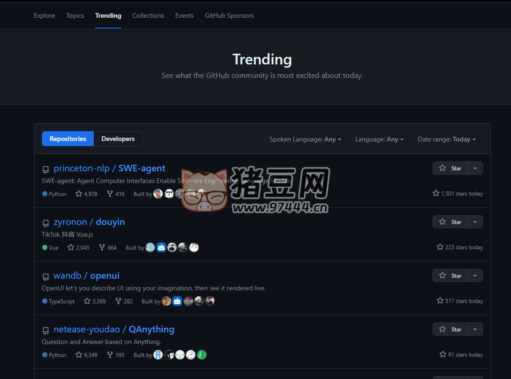511x379 pixels.
Task: Star the zyronon/douyin repository
Action: click(450, 222)
